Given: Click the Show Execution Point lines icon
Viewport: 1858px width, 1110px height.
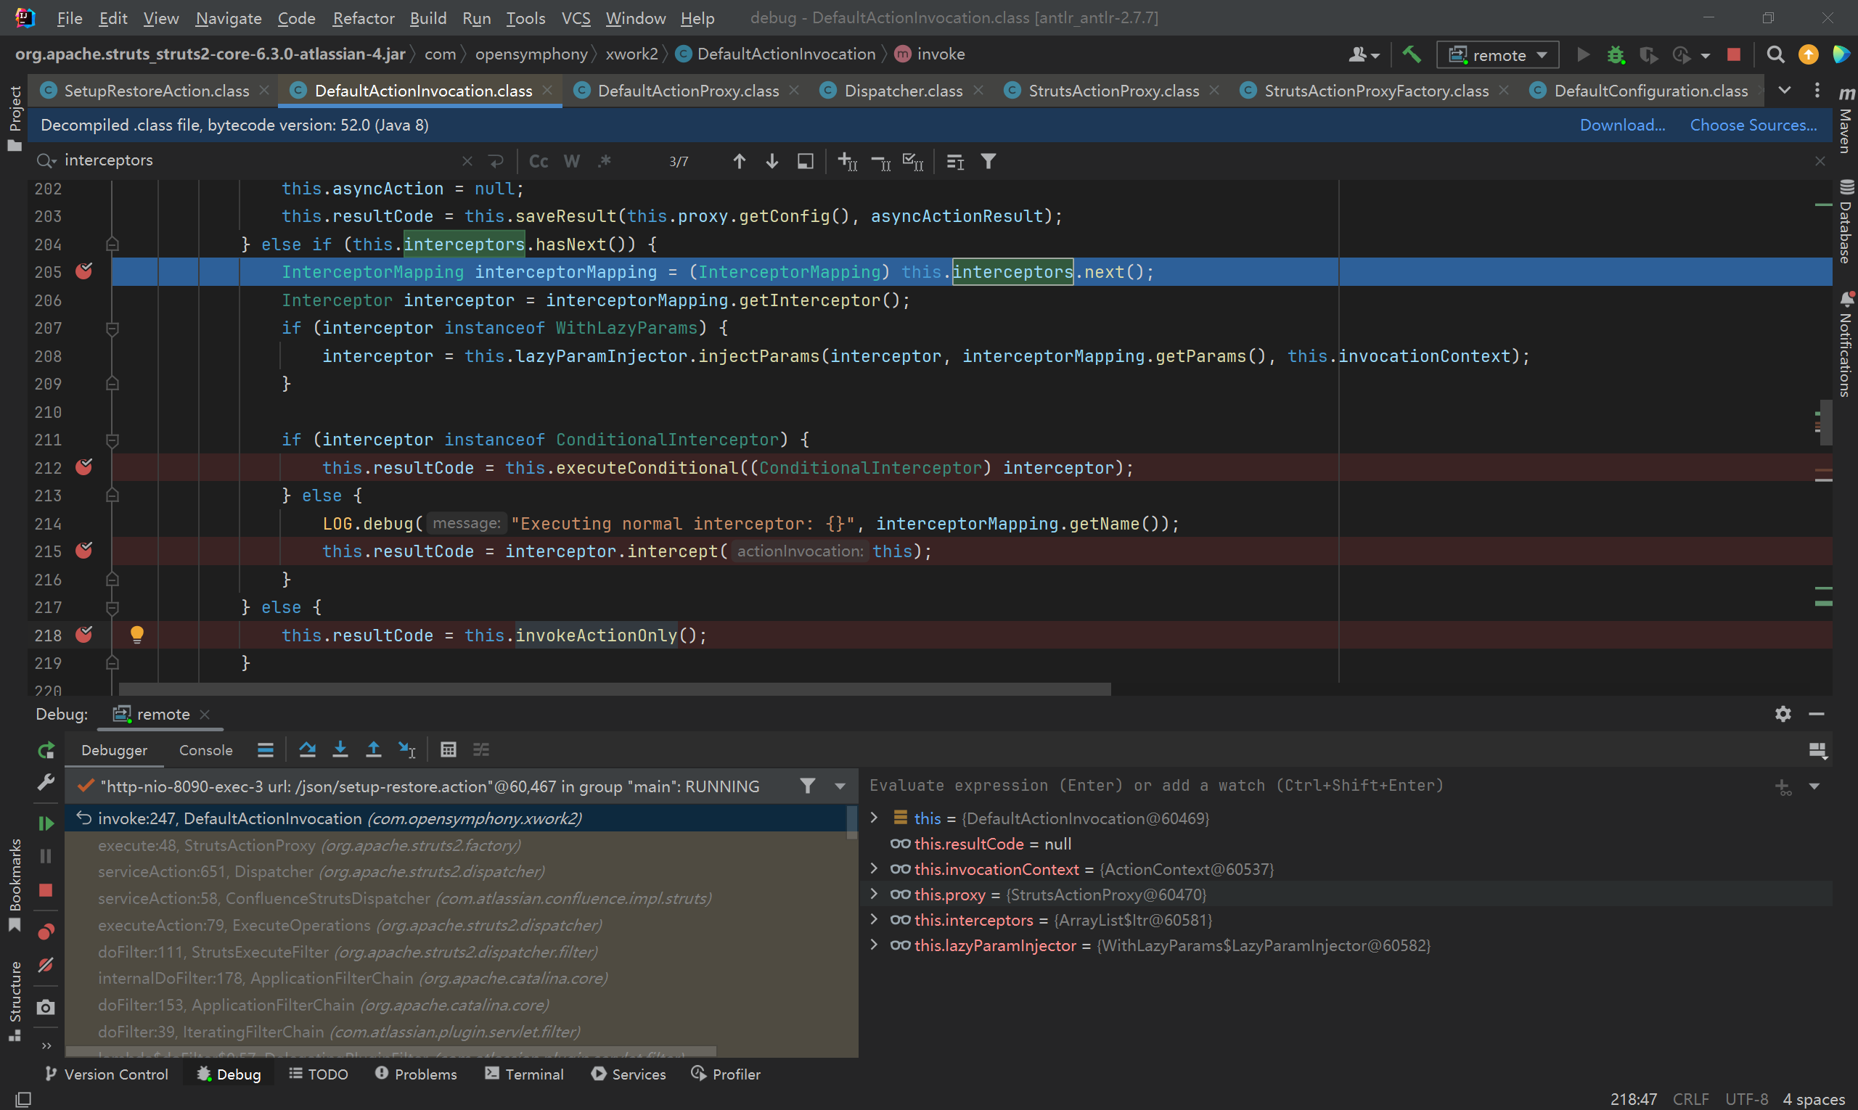Looking at the screenshot, I should pos(266,749).
